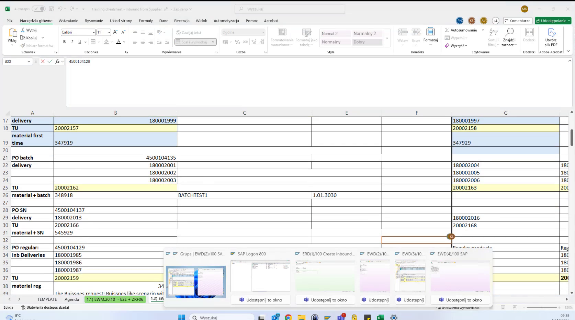Click Udostępnij to okno under SAP Logon 800
The image size is (575, 320).
tap(260, 299)
